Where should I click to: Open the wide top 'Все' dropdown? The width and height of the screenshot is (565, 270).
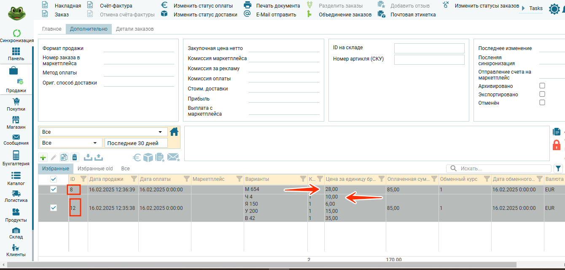102,132
